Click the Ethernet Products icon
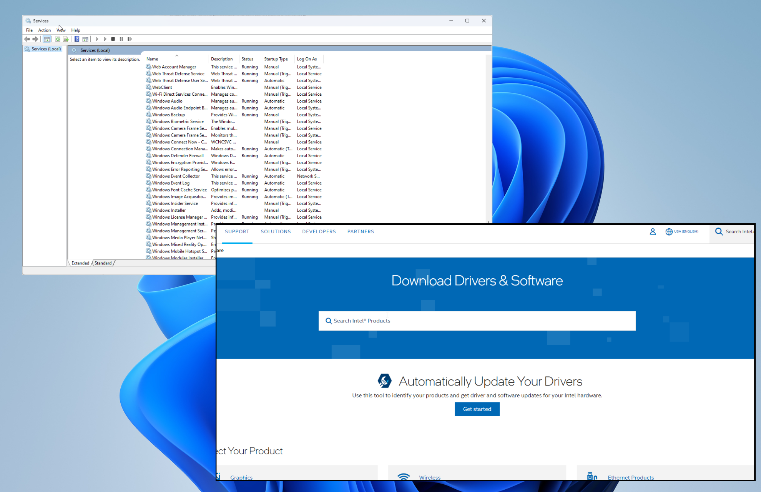 [x=592, y=476]
